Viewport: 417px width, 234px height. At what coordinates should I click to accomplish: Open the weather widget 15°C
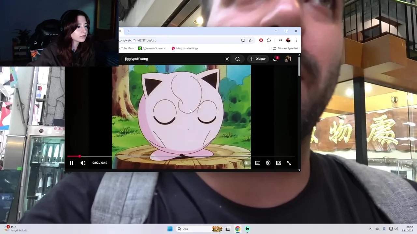(16, 229)
